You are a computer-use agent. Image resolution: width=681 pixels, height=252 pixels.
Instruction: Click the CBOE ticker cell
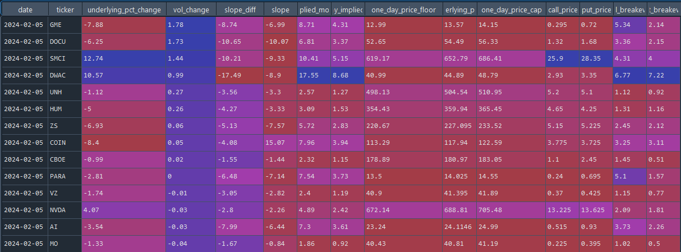(65, 160)
